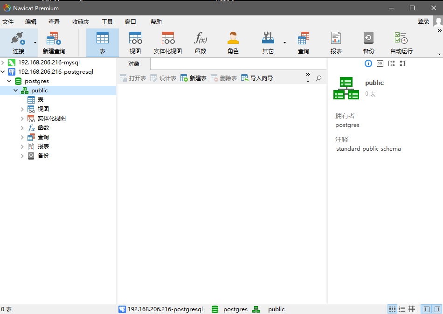Click the Import Wizard (导入向导) button
Screen dimensions: 443x314
257,78
